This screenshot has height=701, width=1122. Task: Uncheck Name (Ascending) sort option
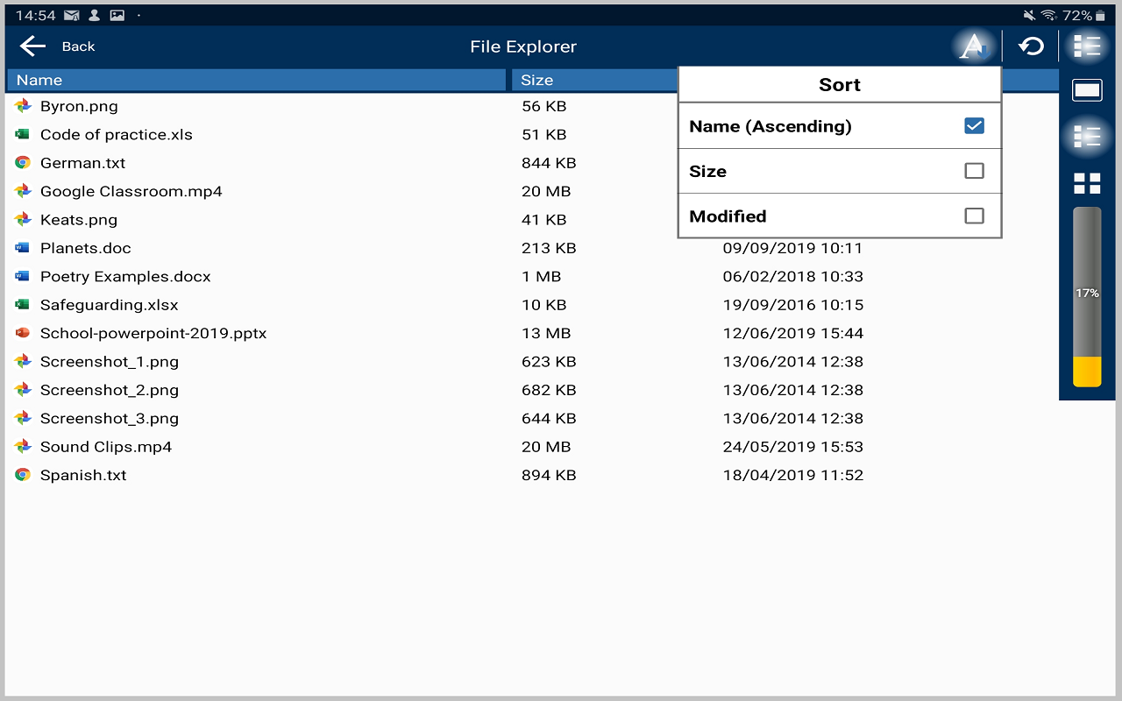click(x=974, y=125)
